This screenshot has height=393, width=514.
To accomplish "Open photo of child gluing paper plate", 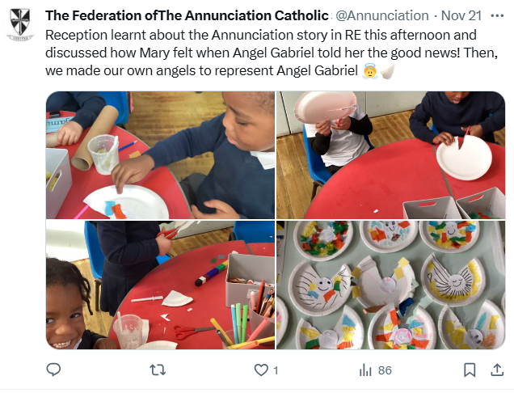I will (160, 155).
